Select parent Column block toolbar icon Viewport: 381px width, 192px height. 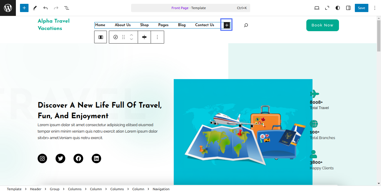(x=101, y=37)
